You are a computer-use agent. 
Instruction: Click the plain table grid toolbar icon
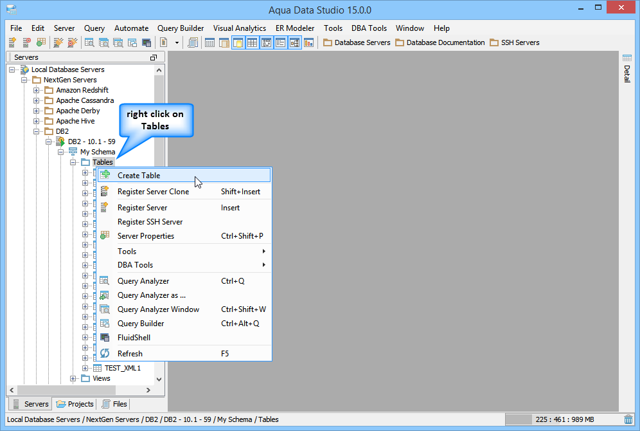pyautogui.click(x=209, y=42)
